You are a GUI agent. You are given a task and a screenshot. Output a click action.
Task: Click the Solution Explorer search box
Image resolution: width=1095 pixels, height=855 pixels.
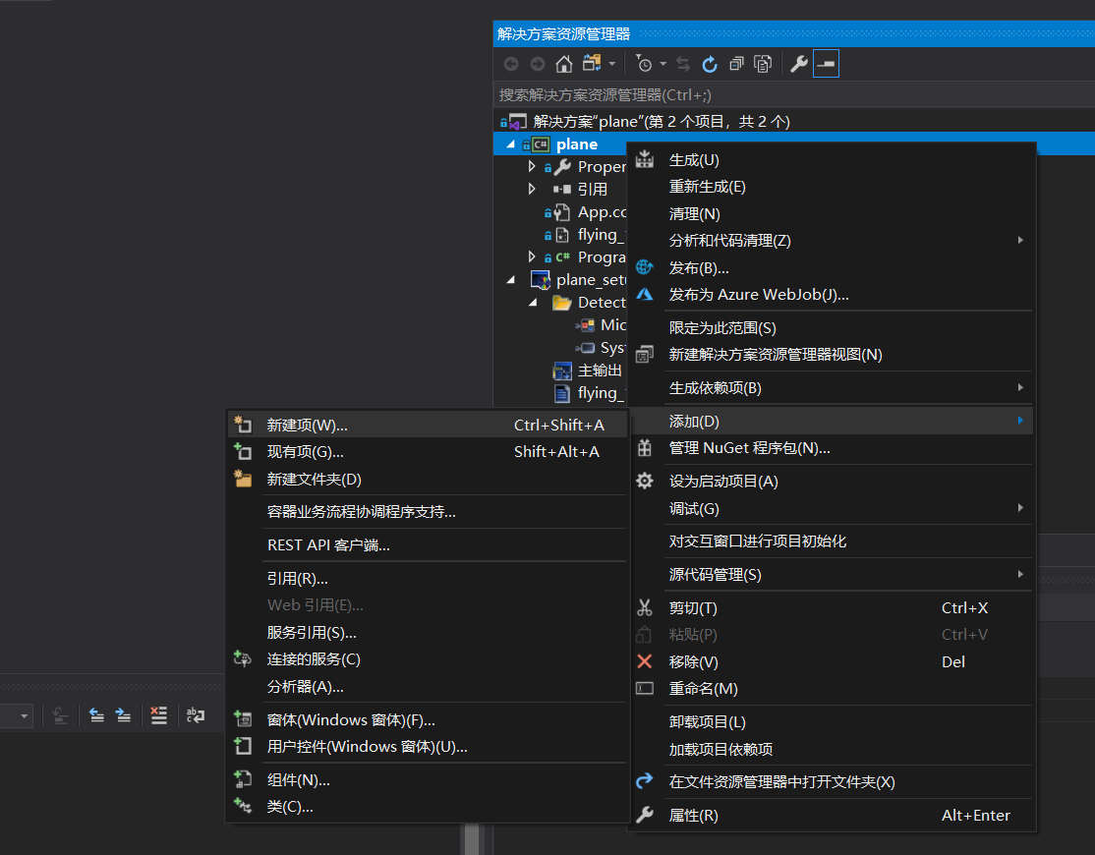[x=794, y=94]
